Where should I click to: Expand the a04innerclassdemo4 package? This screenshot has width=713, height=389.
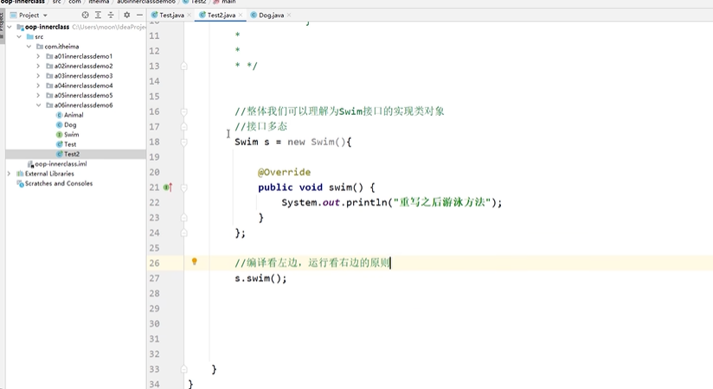pyautogui.click(x=38, y=86)
